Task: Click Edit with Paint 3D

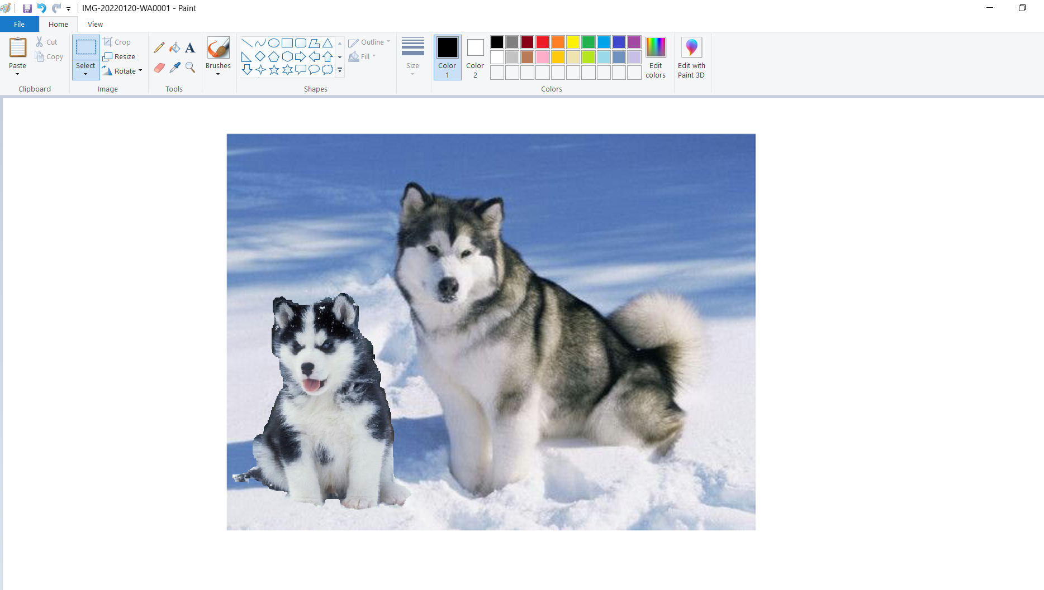Action: tap(691, 57)
